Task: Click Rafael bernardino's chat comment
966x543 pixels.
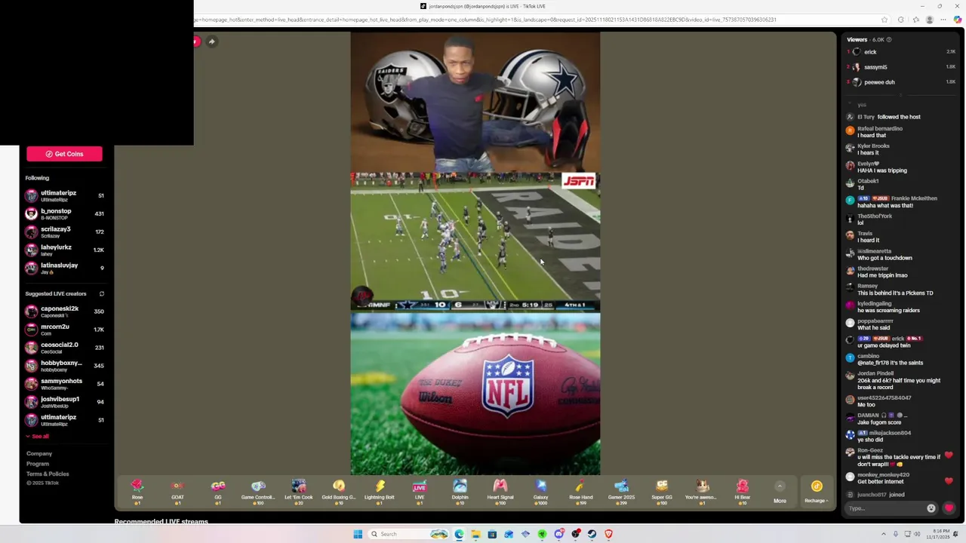Action: 875,132
